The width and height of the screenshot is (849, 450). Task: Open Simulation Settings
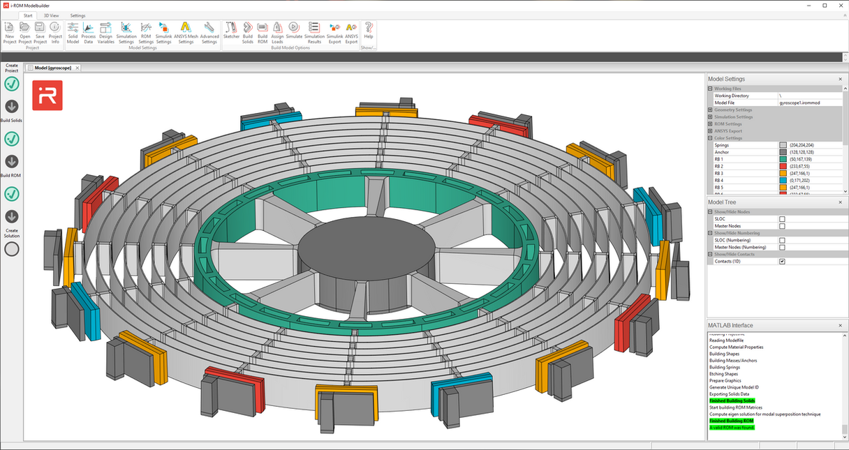tap(126, 32)
